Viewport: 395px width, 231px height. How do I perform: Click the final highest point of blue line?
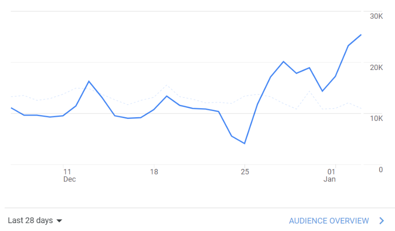(361, 35)
